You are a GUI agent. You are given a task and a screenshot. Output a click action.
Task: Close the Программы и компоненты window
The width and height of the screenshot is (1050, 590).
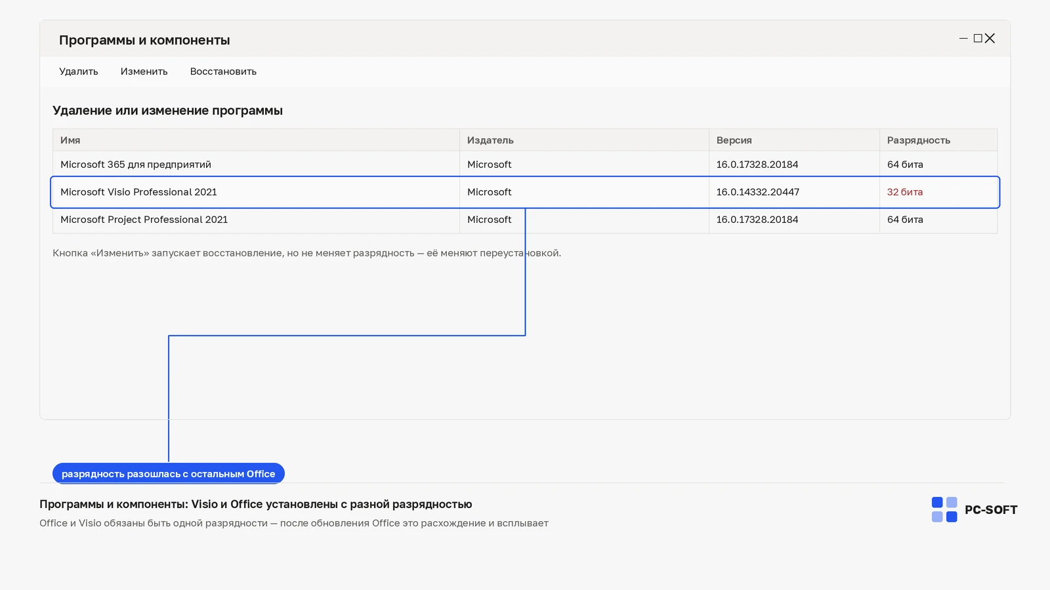[x=990, y=39]
